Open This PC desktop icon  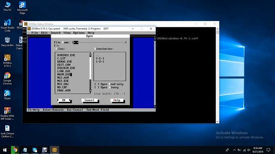coord(7,7)
